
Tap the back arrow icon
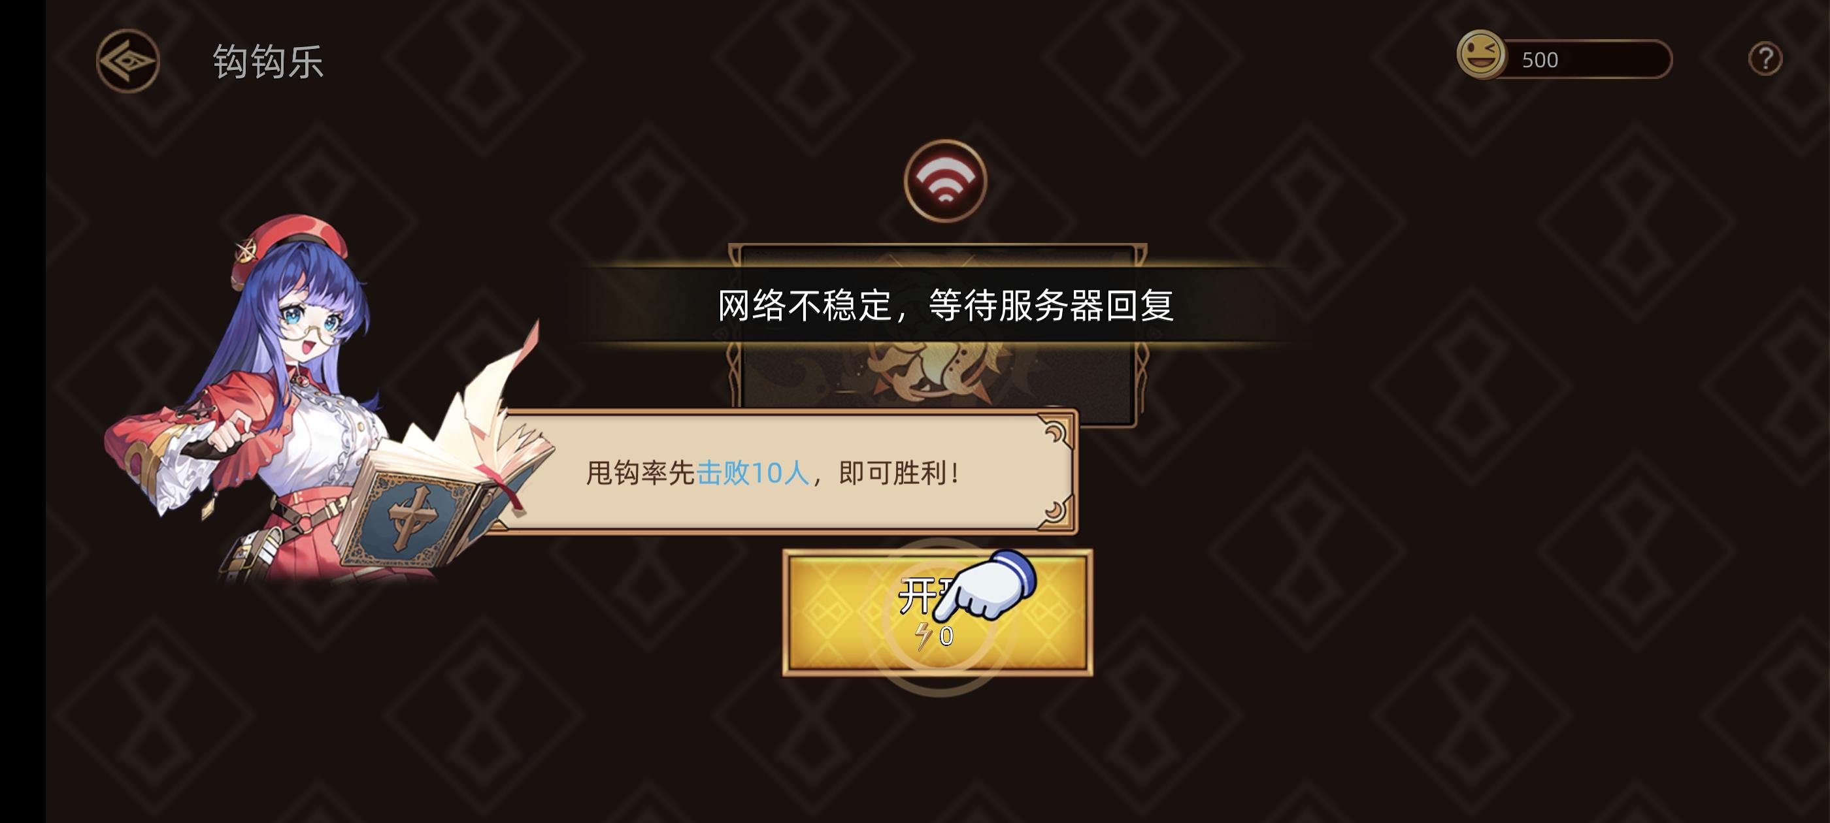tap(128, 60)
